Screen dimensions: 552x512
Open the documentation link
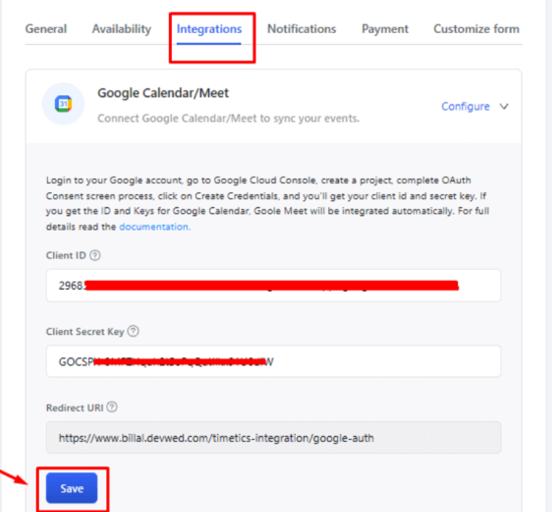[x=154, y=227]
